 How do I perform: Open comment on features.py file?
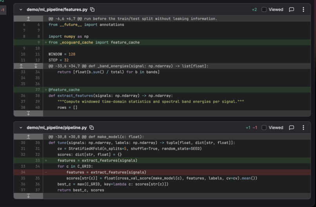(291, 9)
